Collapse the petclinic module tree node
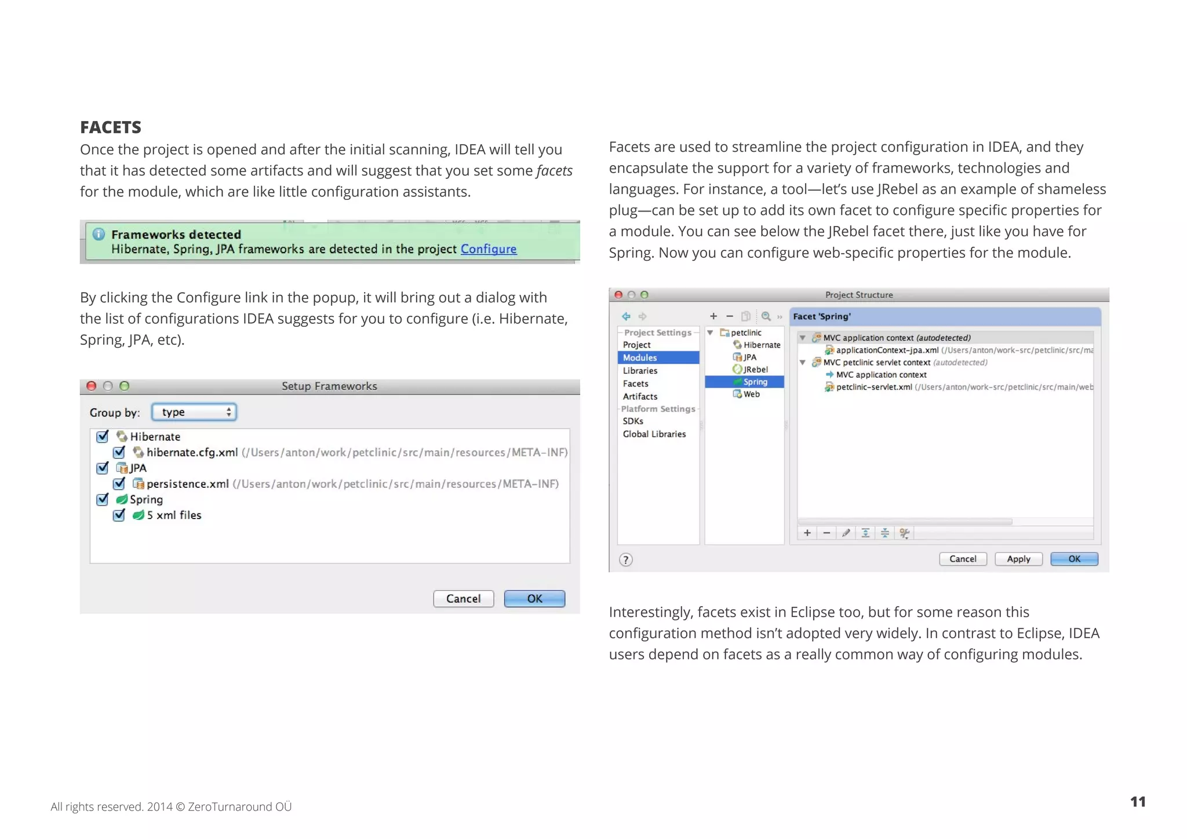Image resolution: width=1187 pixels, height=839 pixels. (710, 333)
